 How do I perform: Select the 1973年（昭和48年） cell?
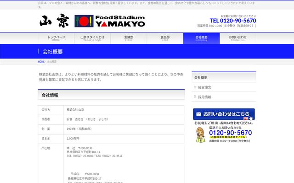pos(124,129)
